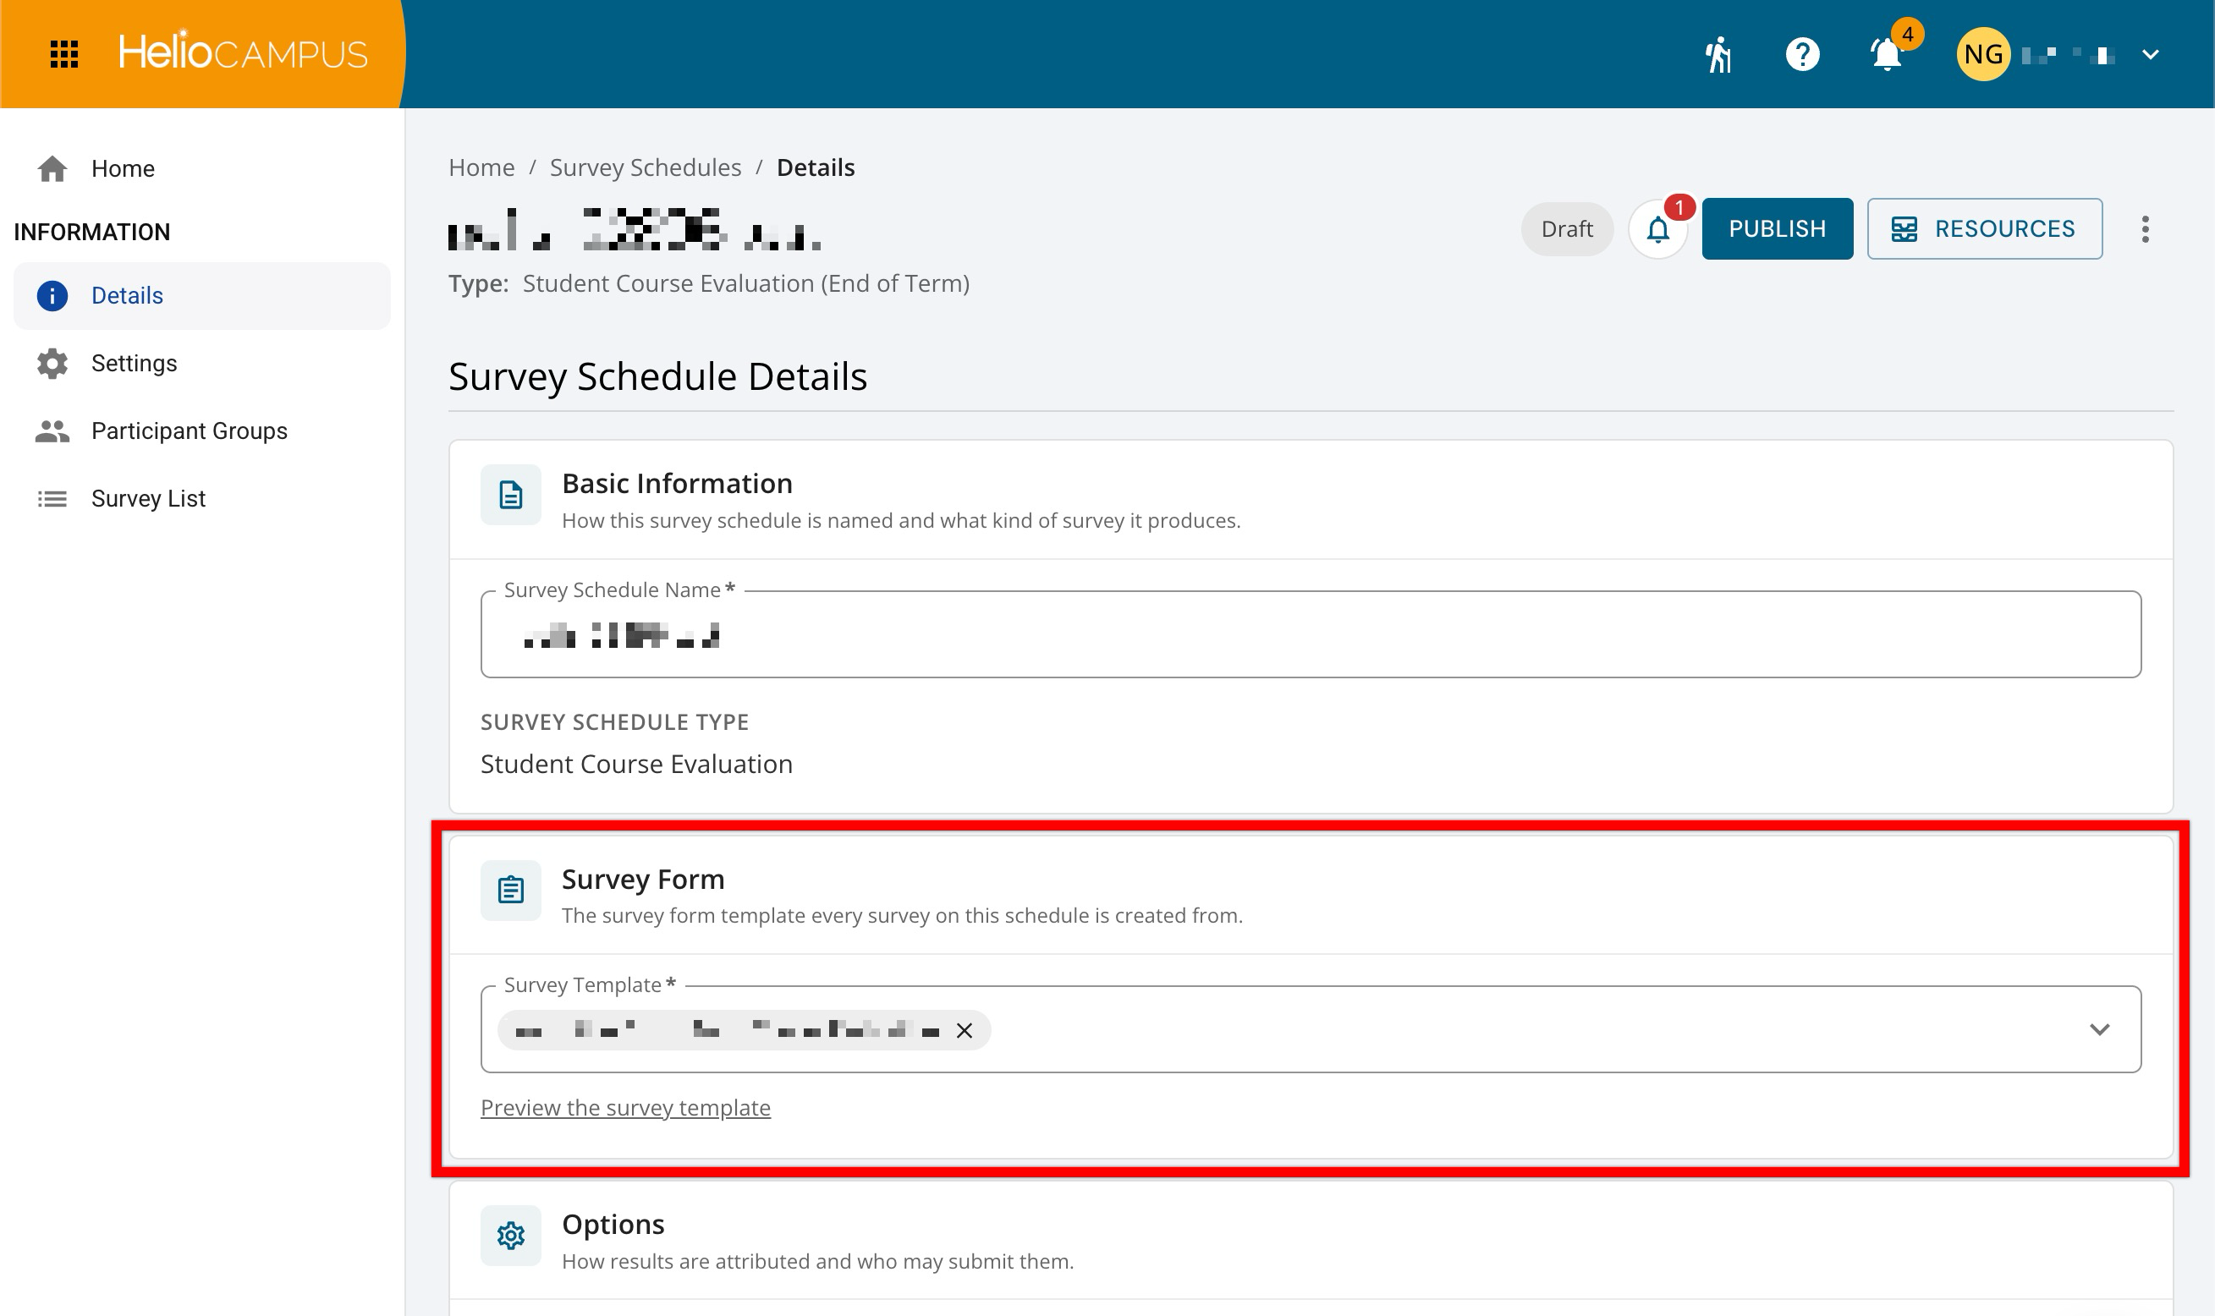
Task: Click the Basic Information document icon
Action: 510,495
